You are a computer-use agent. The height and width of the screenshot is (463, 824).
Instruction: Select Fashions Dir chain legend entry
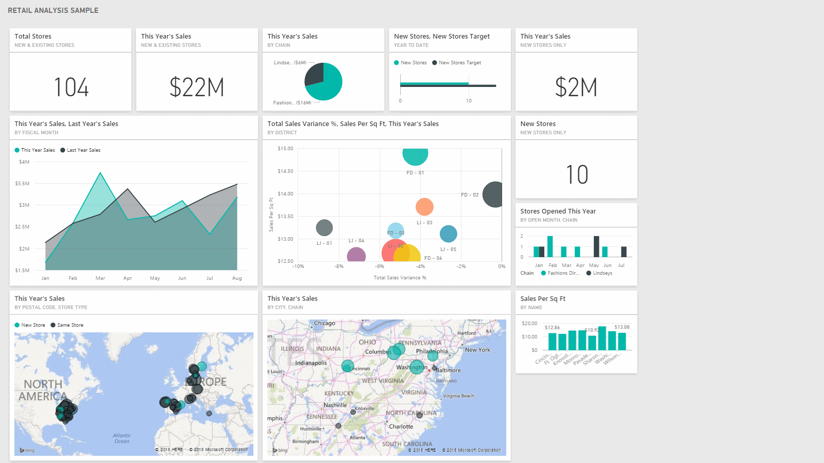pos(560,273)
